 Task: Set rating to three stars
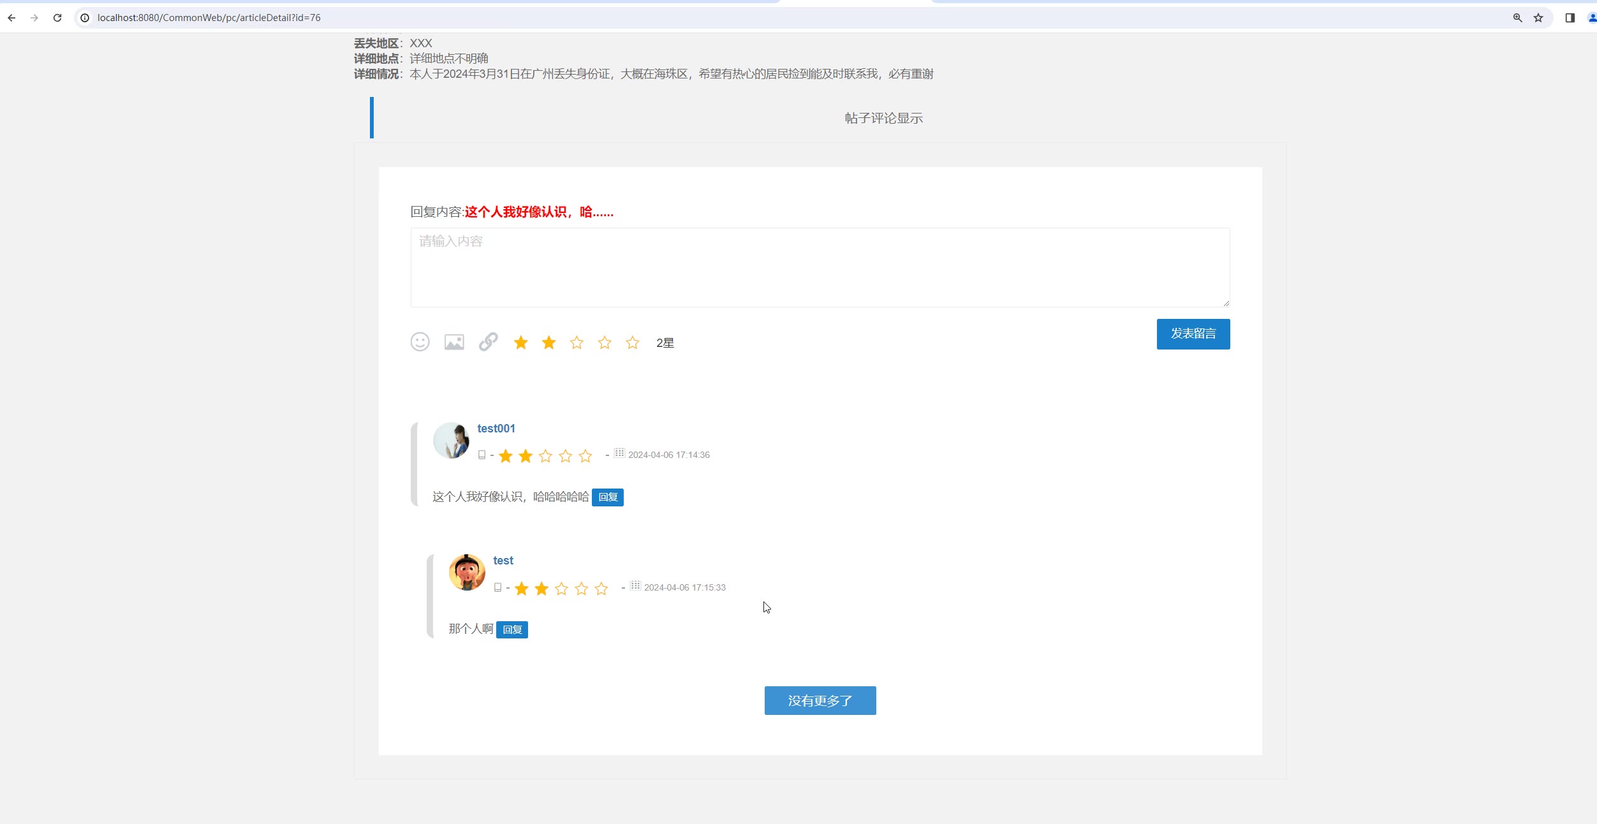(577, 343)
